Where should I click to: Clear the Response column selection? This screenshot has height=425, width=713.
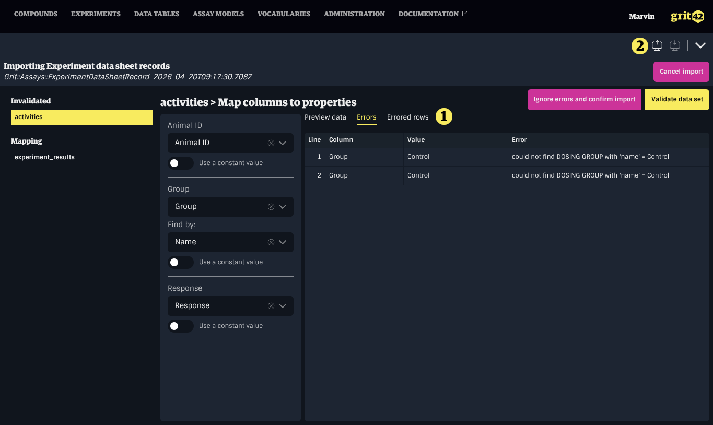pos(271,306)
